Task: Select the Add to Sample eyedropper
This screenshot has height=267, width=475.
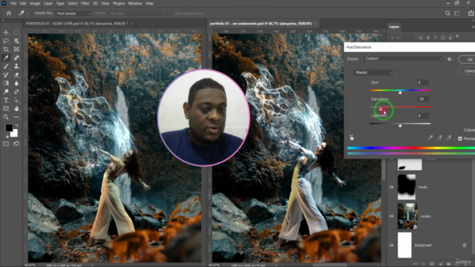Action: [439, 138]
